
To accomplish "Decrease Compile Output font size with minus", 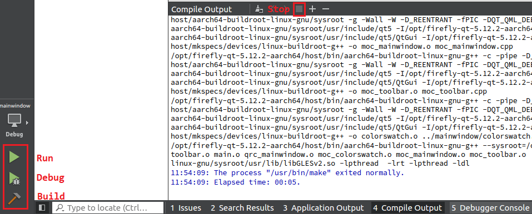I will 325,9.
